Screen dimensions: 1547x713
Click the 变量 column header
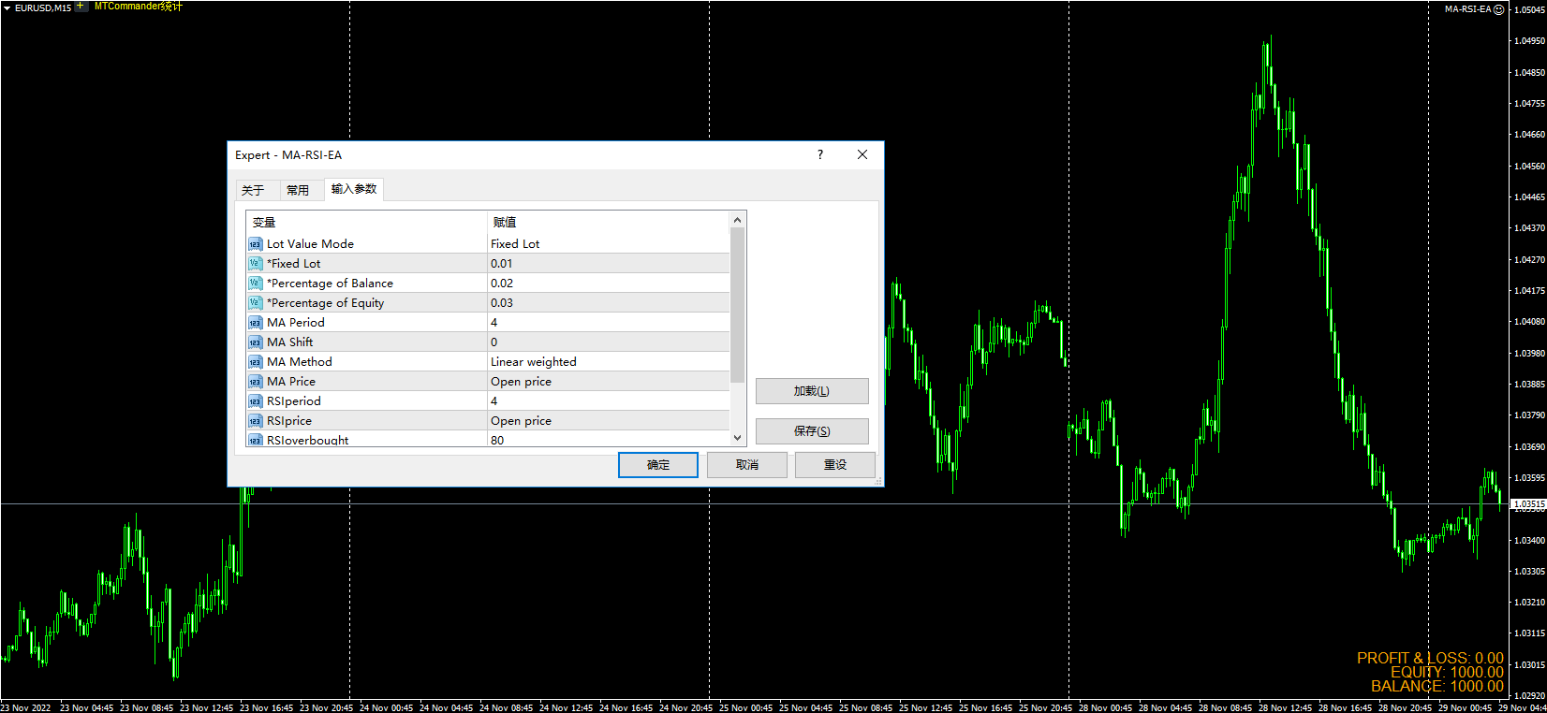pyautogui.click(x=367, y=223)
